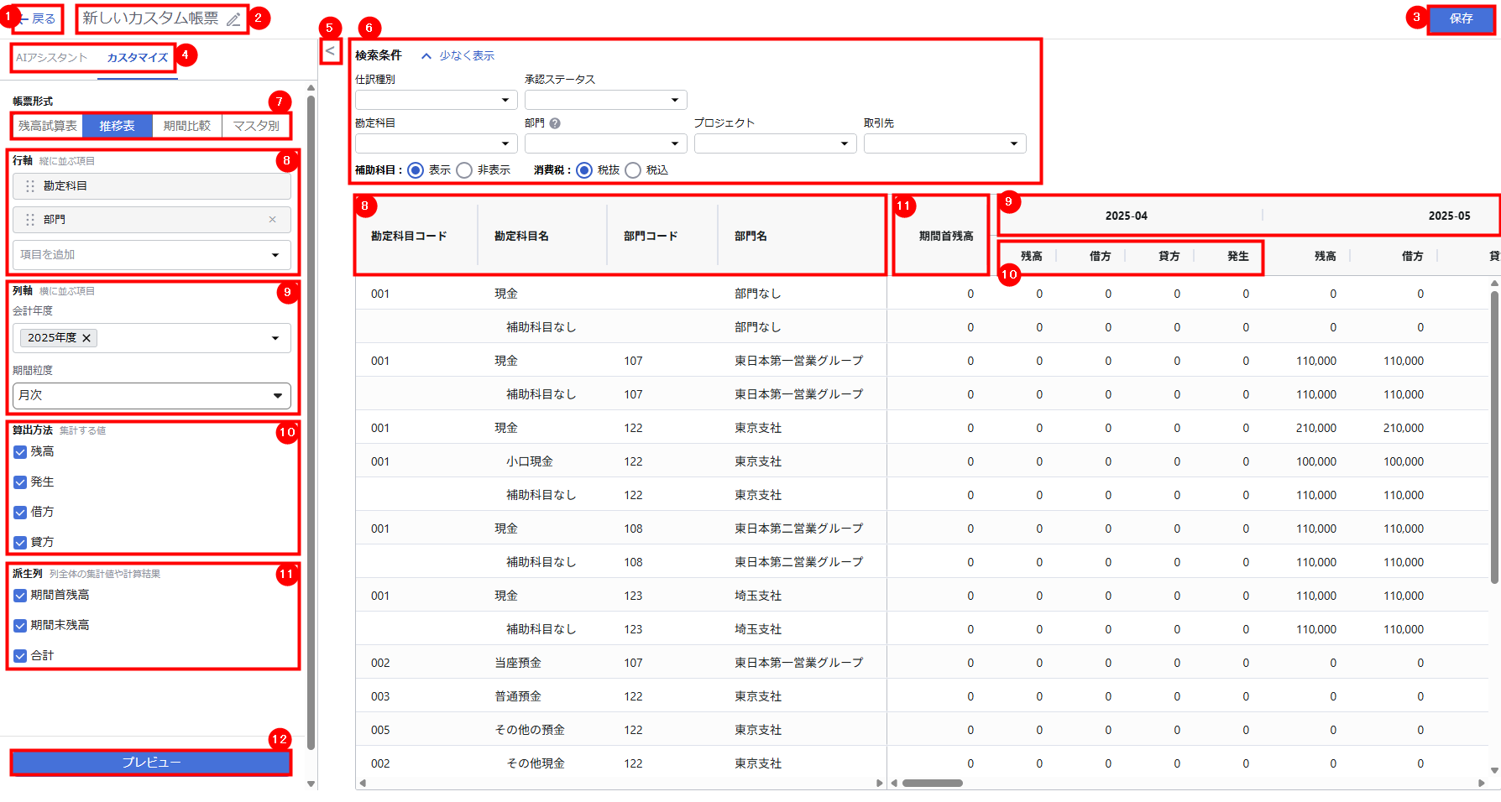Open the 仕訳種別 dropdown

436,101
